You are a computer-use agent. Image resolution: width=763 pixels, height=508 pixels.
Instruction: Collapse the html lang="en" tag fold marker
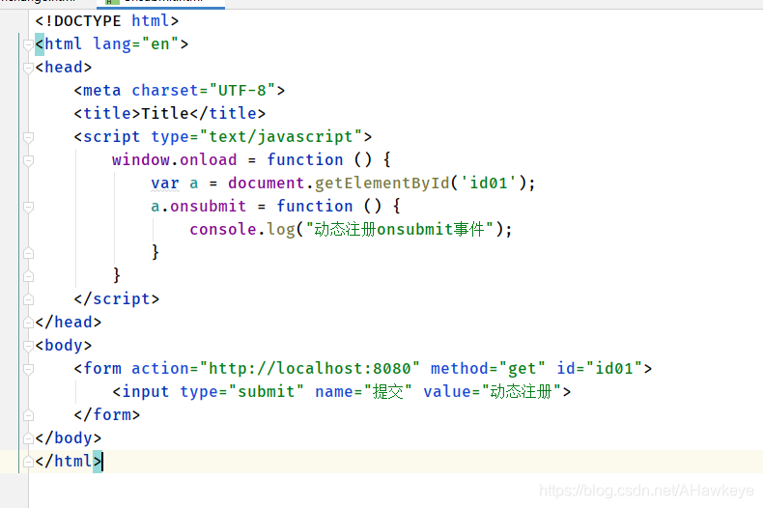click(28, 44)
